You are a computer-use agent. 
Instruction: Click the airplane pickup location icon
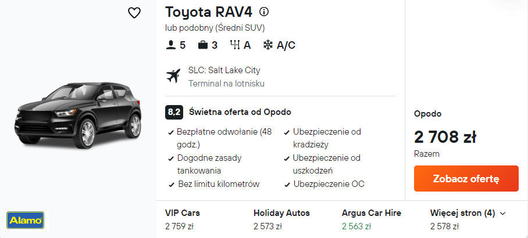point(173,76)
